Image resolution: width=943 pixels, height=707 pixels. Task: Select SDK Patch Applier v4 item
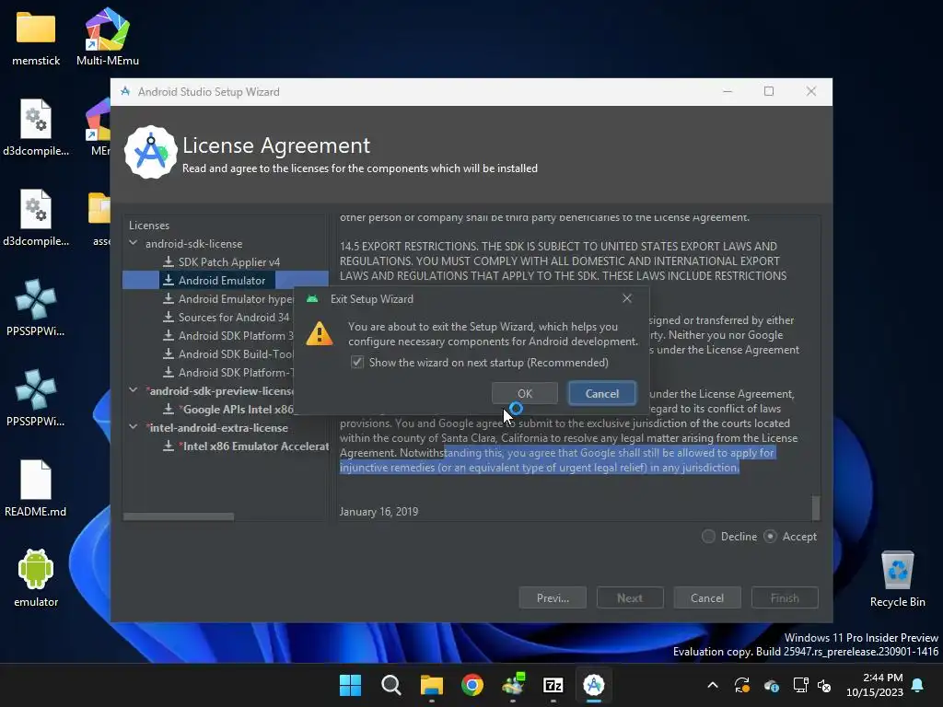tap(229, 262)
